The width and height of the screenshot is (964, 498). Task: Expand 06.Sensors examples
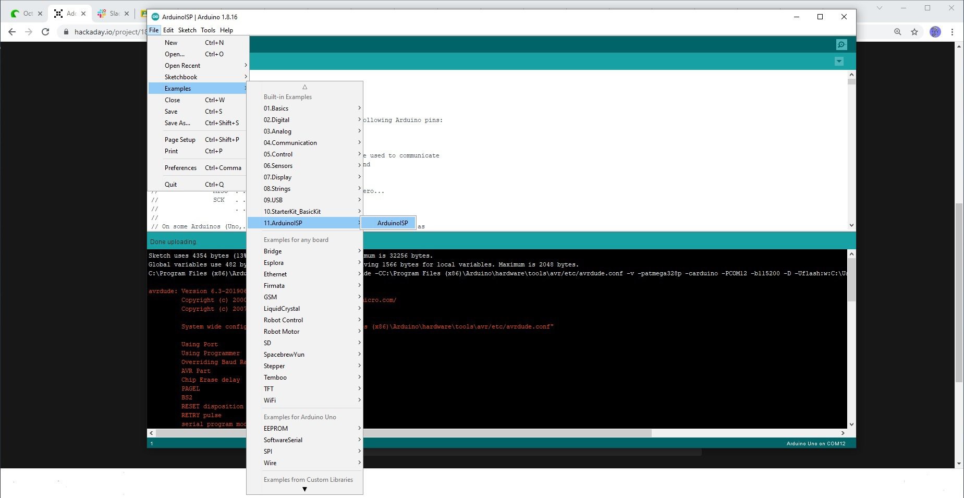[x=304, y=166]
